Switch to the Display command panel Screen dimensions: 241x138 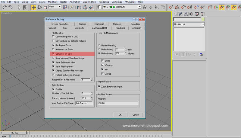coord(197,14)
